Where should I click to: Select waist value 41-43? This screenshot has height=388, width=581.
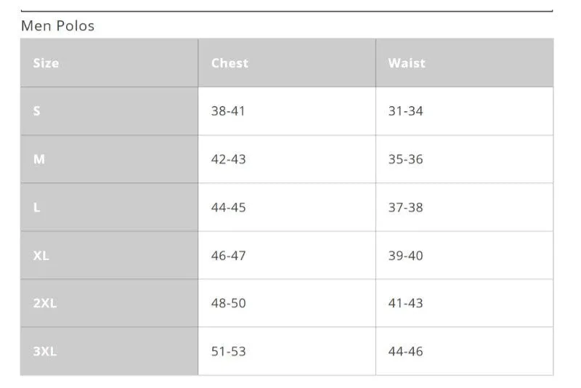click(405, 303)
